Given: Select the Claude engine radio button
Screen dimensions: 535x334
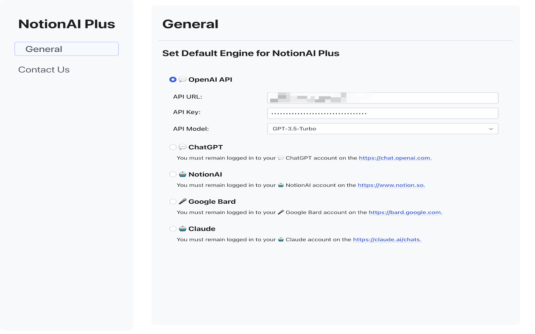Looking at the screenshot, I should pos(173,228).
